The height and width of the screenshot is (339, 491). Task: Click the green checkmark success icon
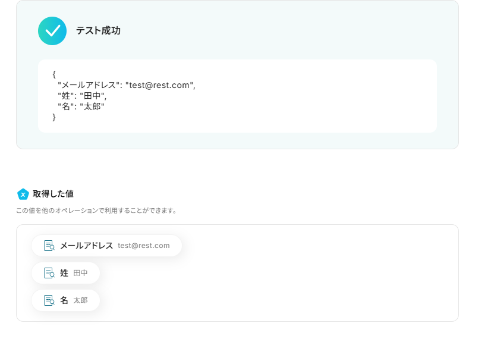[x=52, y=31]
